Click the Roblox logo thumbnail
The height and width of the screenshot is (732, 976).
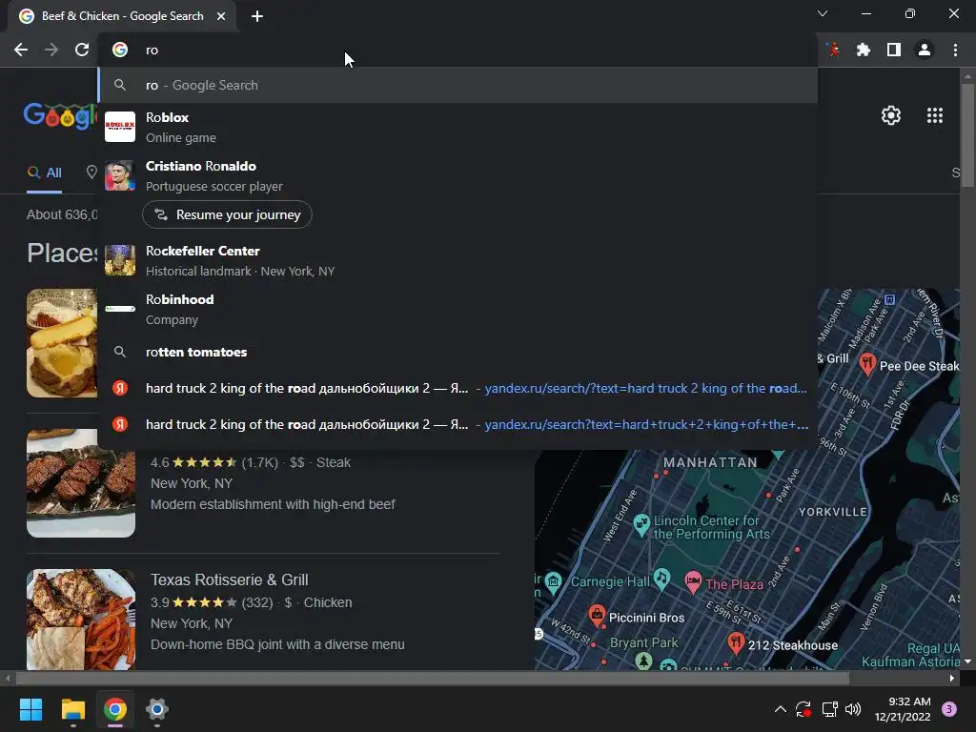(x=120, y=127)
